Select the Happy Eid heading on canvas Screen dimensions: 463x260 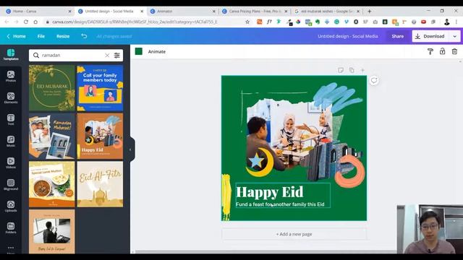pos(270,192)
